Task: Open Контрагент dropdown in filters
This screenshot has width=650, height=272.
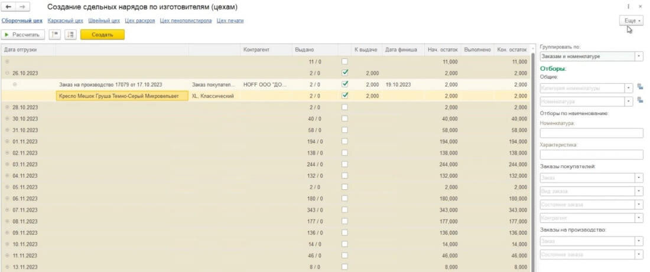Action: [639, 218]
